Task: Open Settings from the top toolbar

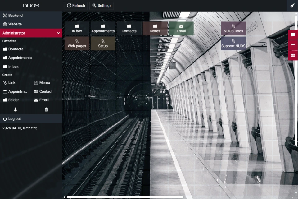Action: point(102,5)
